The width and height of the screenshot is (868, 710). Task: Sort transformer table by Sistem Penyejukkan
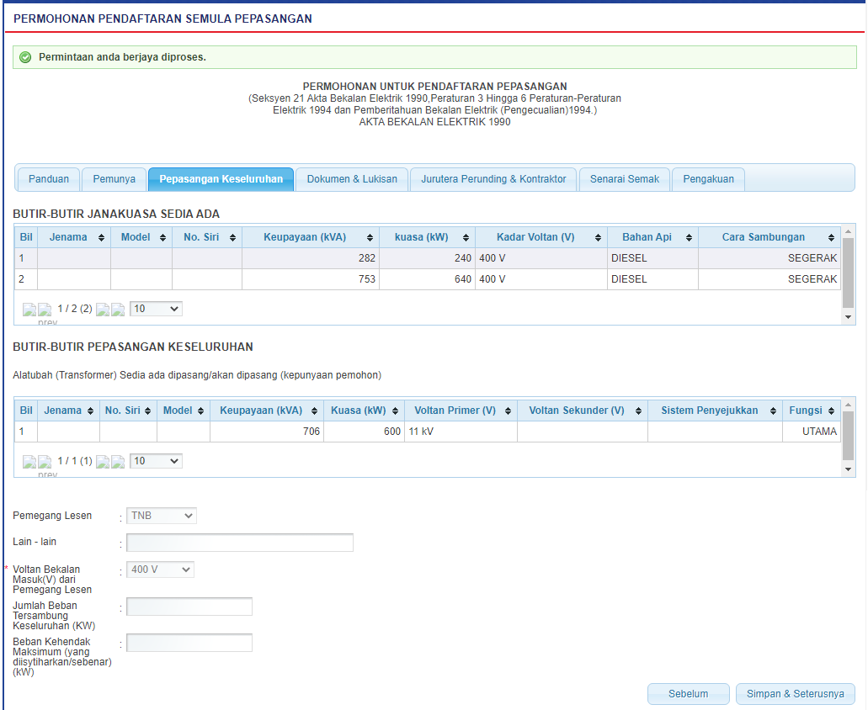715,411
